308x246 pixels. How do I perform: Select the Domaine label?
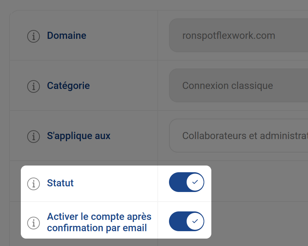(x=66, y=35)
